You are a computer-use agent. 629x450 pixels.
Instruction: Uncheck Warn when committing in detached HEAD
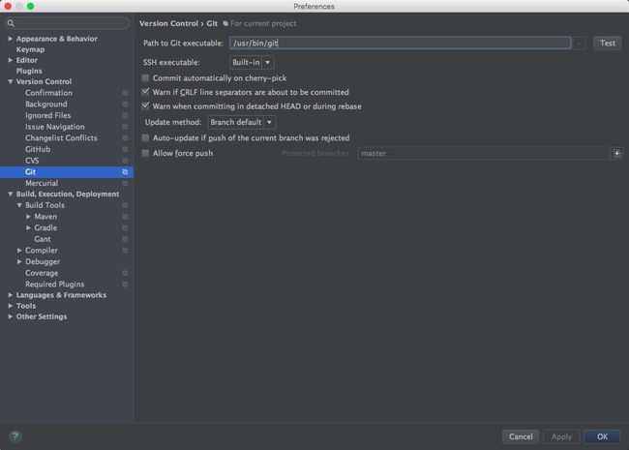pyautogui.click(x=145, y=106)
